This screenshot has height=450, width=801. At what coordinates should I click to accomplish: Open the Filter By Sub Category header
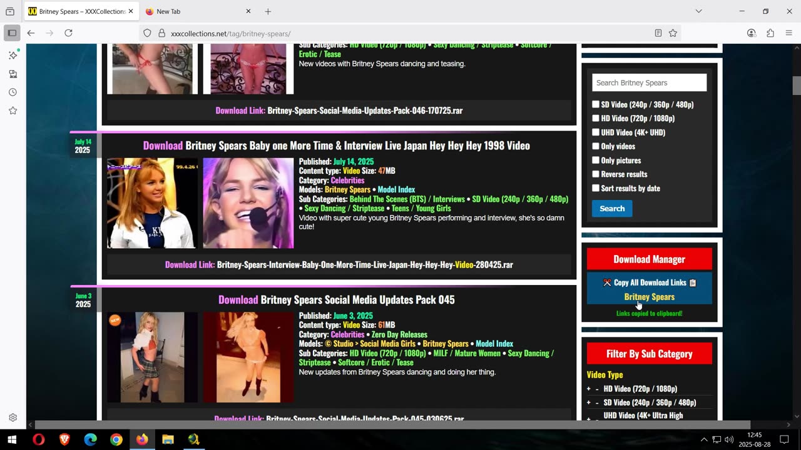(649, 353)
